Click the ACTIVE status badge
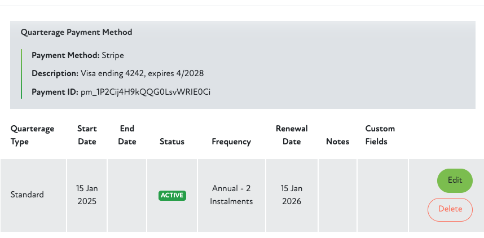 [x=172, y=195]
